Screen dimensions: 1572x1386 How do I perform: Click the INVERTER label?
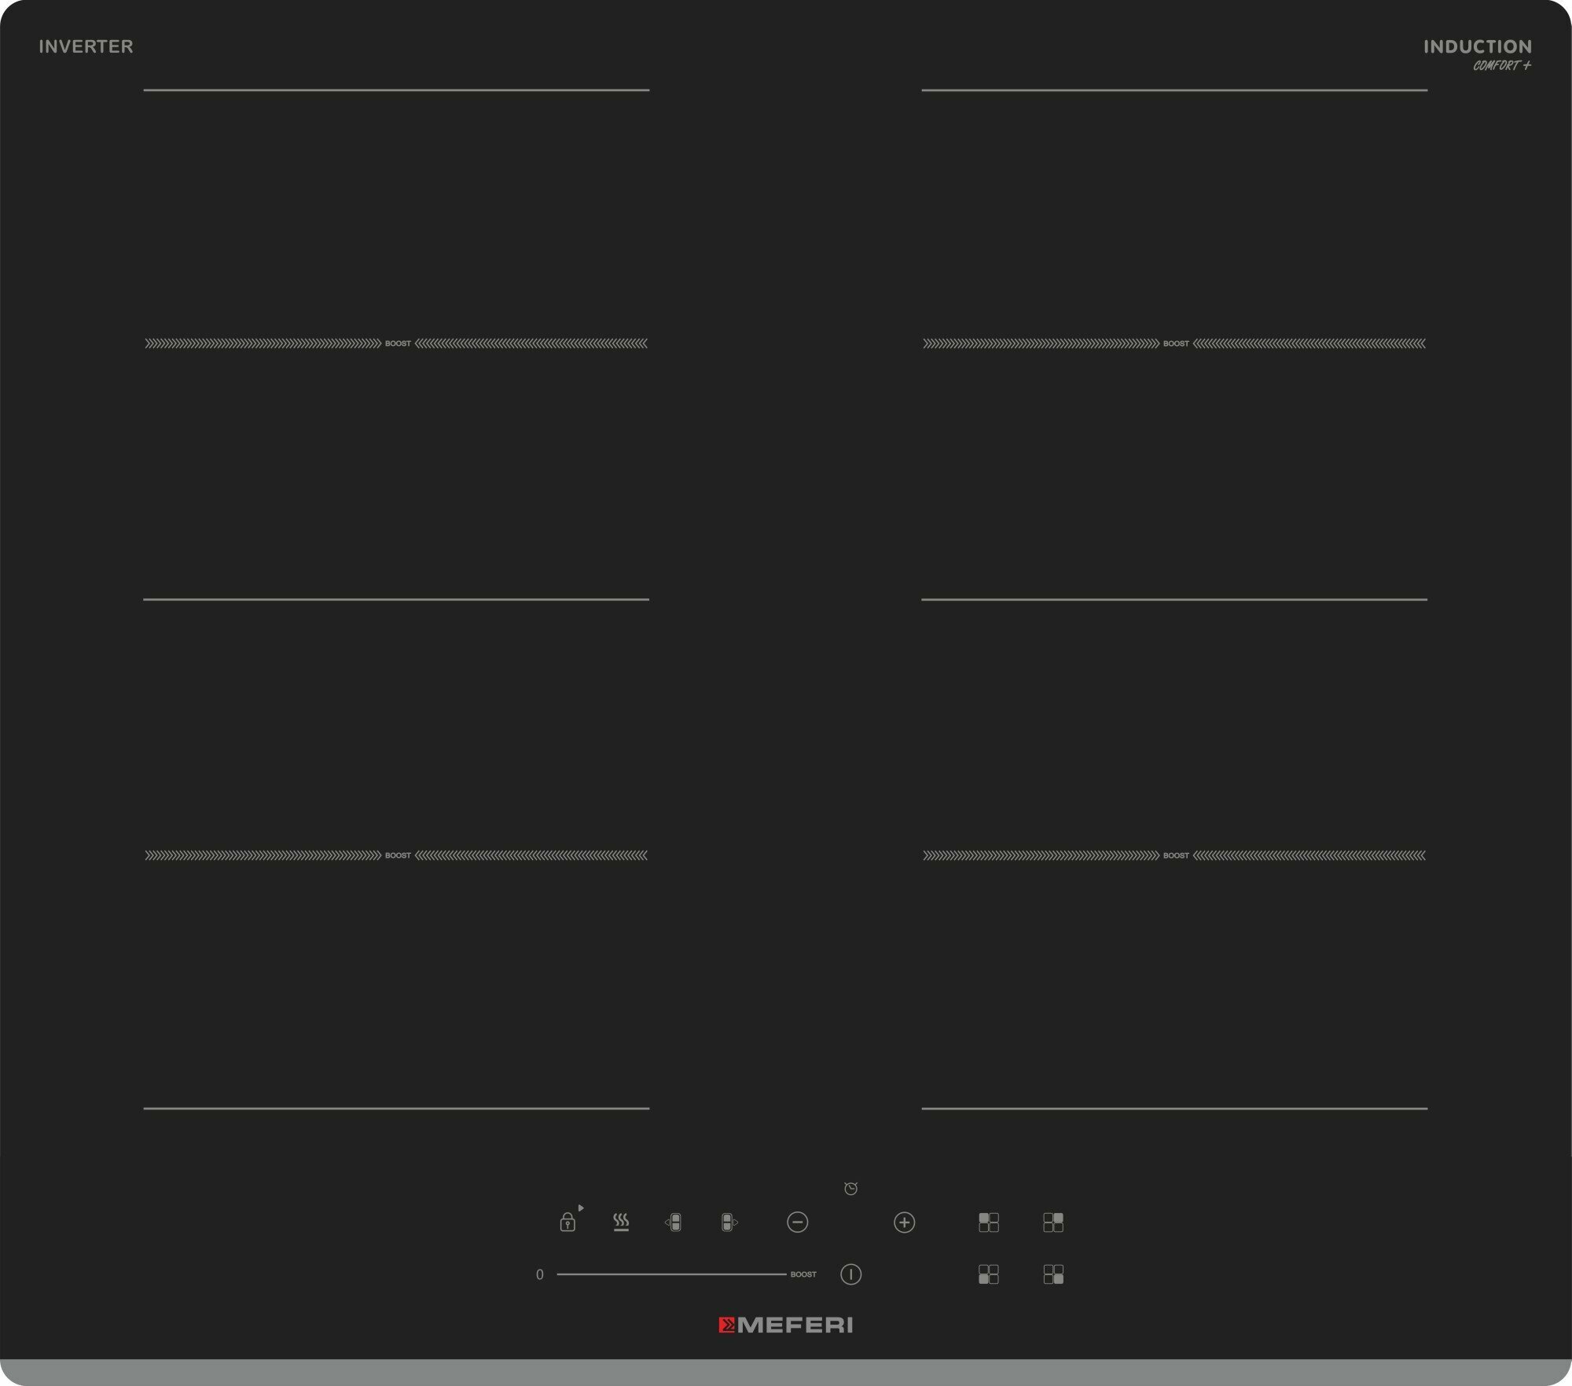(x=86, y=47)
